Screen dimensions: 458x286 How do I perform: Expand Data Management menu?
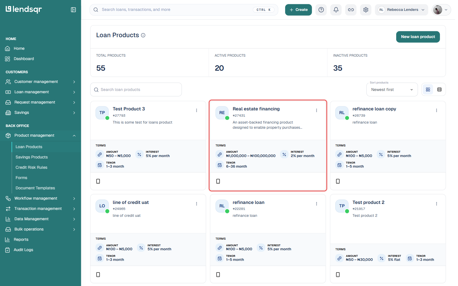pos(40,219)
